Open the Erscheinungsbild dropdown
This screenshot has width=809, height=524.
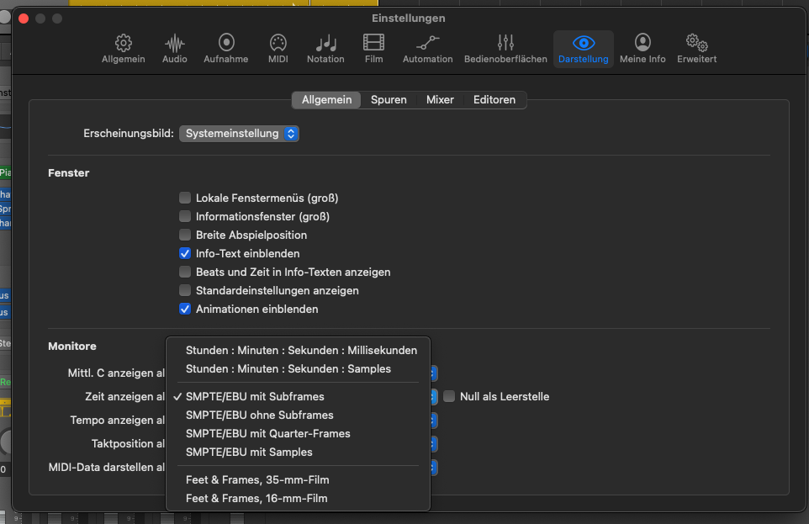[239, 134]
